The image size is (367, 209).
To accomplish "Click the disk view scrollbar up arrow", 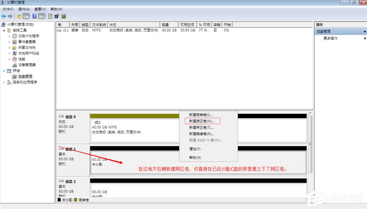I will pyautogui.click(x=310, y=113).
